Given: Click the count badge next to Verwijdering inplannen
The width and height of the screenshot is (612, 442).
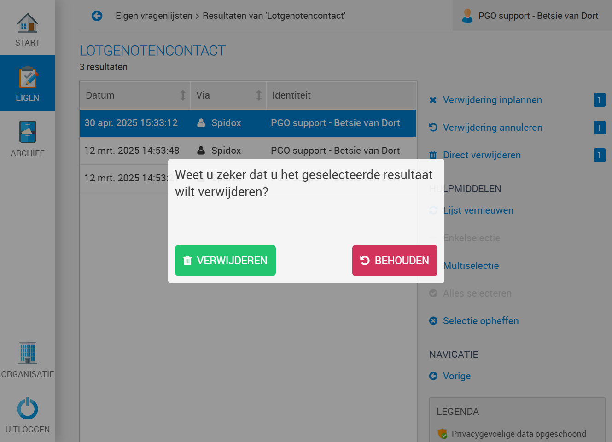Looking at the screenshot, I should click(600, 100).
